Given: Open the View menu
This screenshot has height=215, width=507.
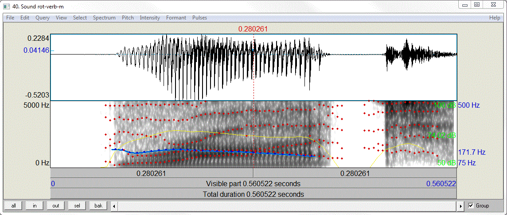Looking at the screenshot, I should click(62, 18).
